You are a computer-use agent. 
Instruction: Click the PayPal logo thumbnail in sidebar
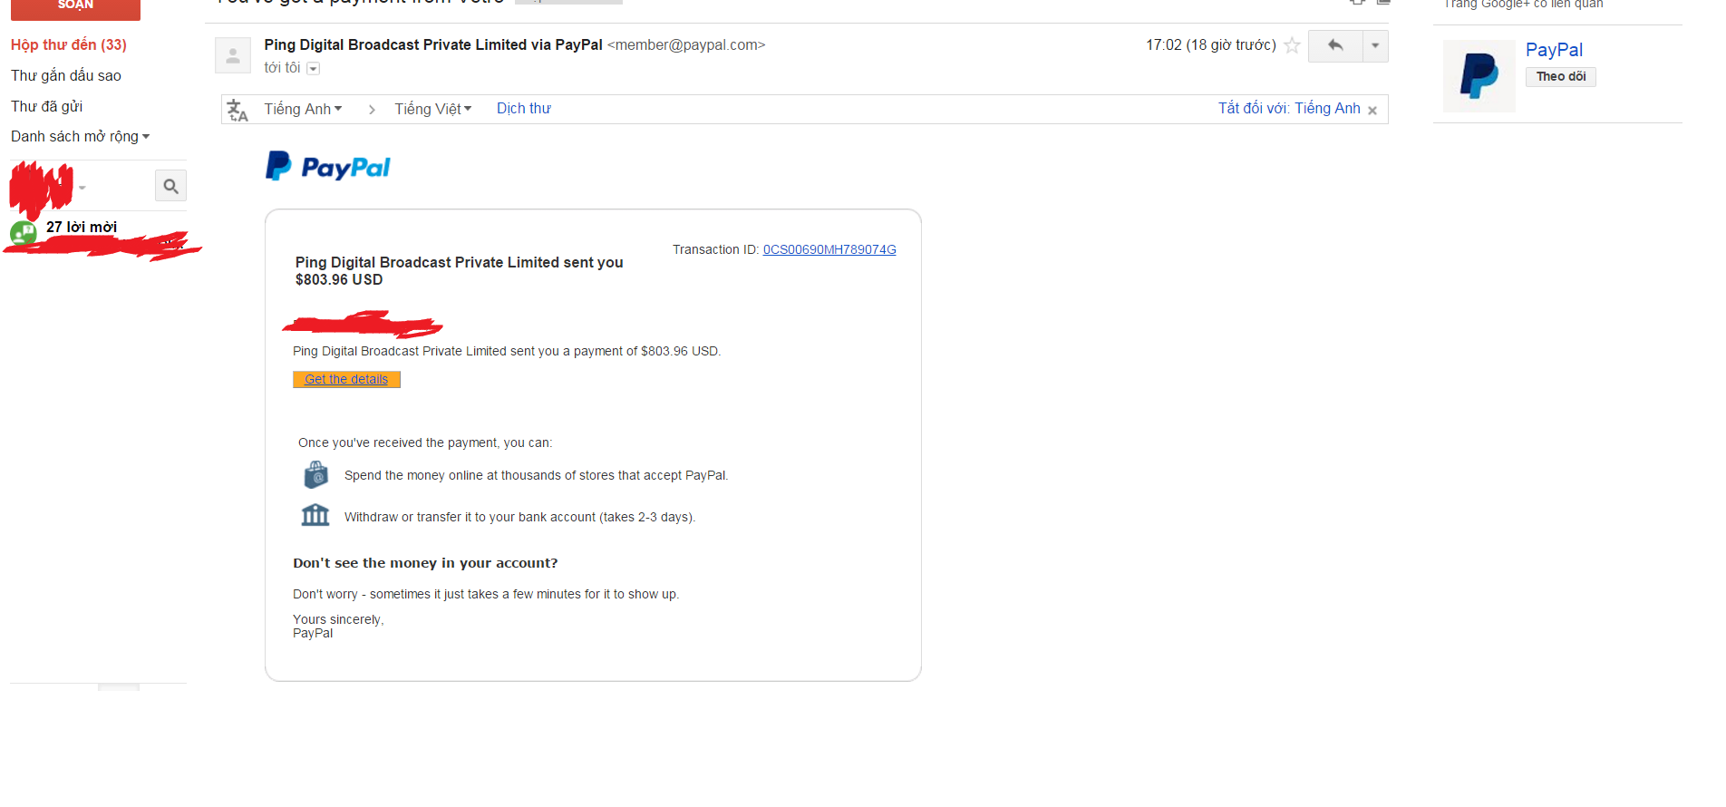1479,76
